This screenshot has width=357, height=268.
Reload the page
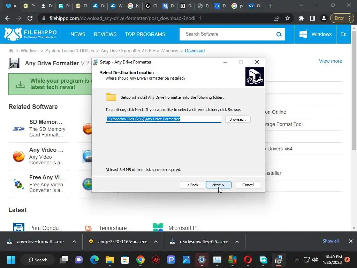coord(30,18)
